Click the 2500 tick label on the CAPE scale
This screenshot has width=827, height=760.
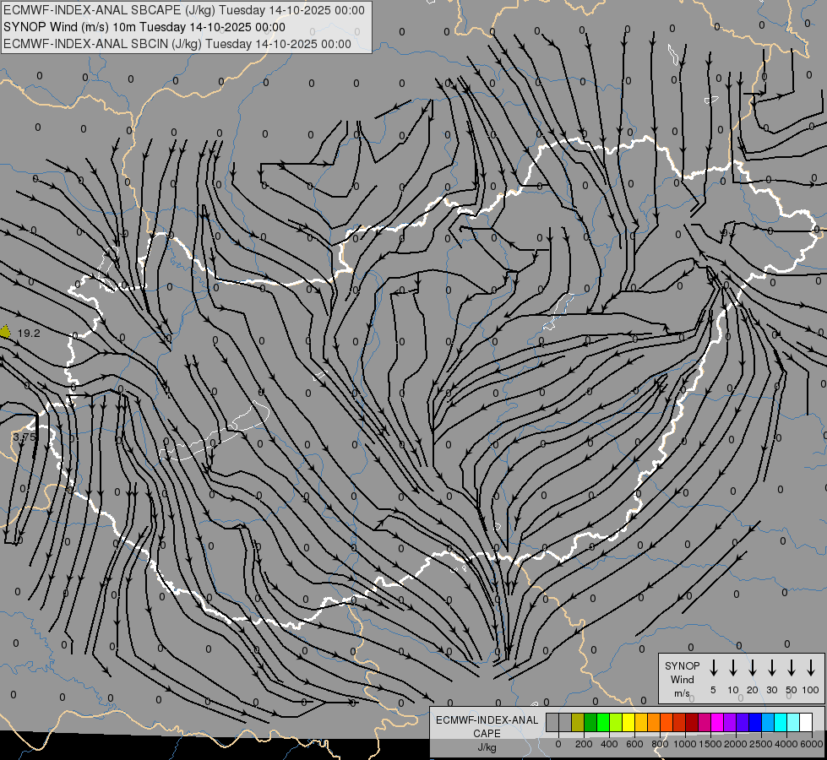[x=760, y=744]
